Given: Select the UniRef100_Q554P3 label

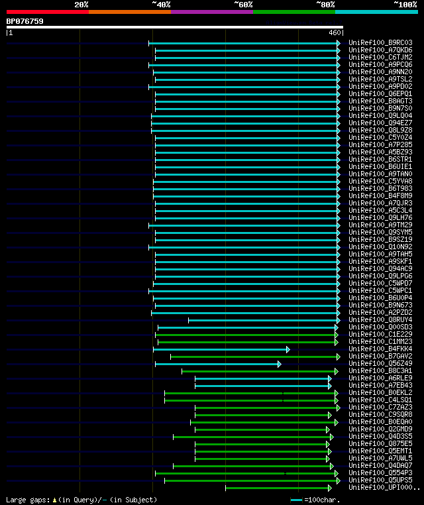Looking at the screenshot, I should coord(380,473).
